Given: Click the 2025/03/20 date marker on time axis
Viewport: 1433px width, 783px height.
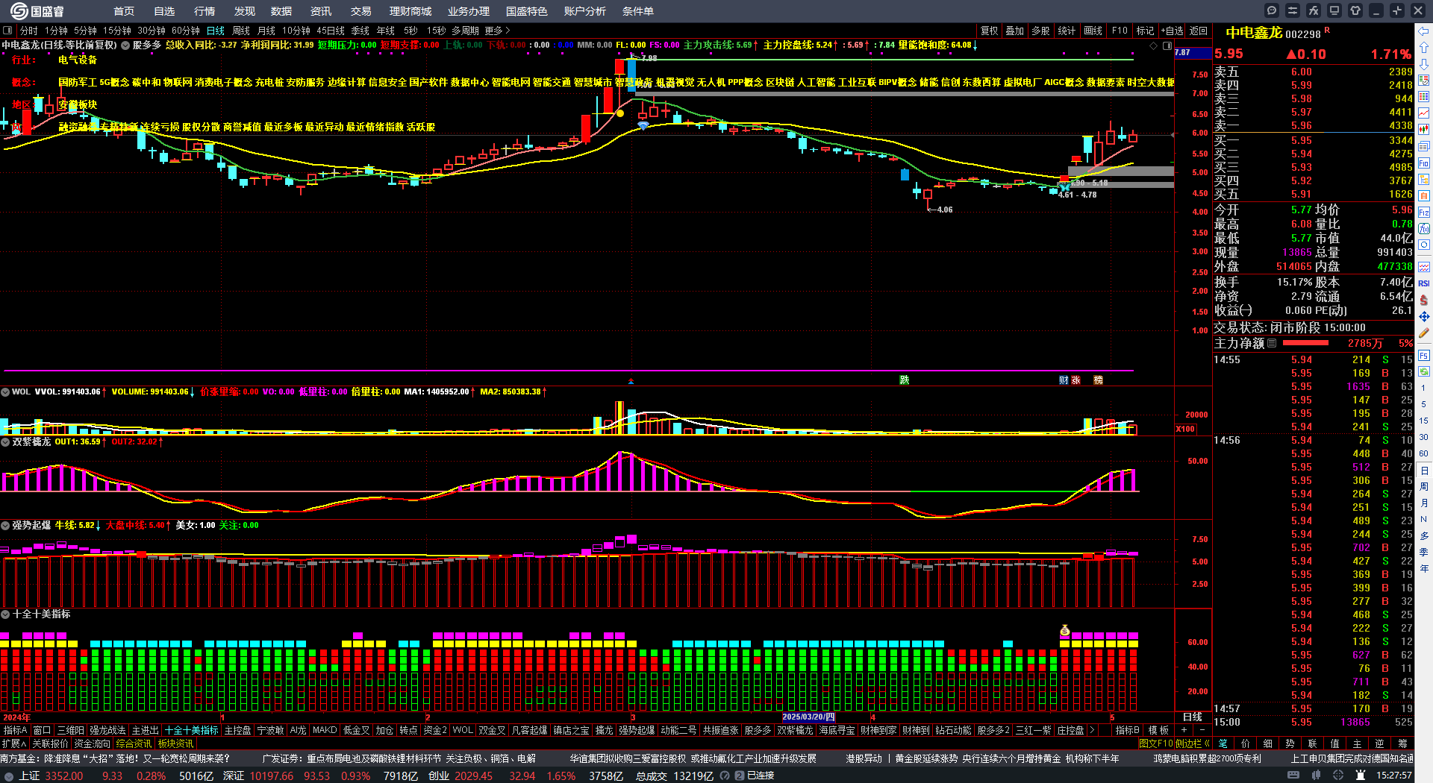Looking at the screenshot, I should click(808, 717).
